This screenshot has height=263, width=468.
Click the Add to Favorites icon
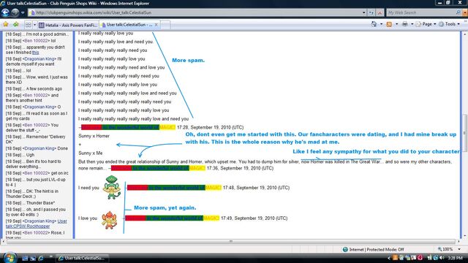click(x=16, y=24)
